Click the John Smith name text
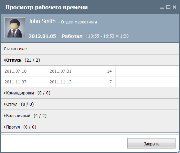180x153 pixels. (x=42, y=21)
